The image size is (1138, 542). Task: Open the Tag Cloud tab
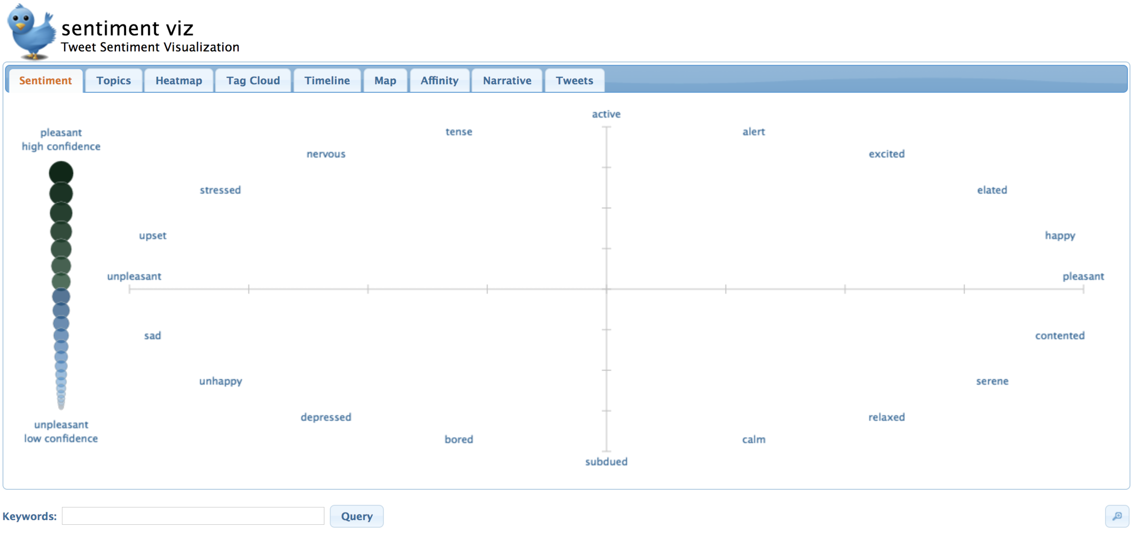[x=253, y=80]
